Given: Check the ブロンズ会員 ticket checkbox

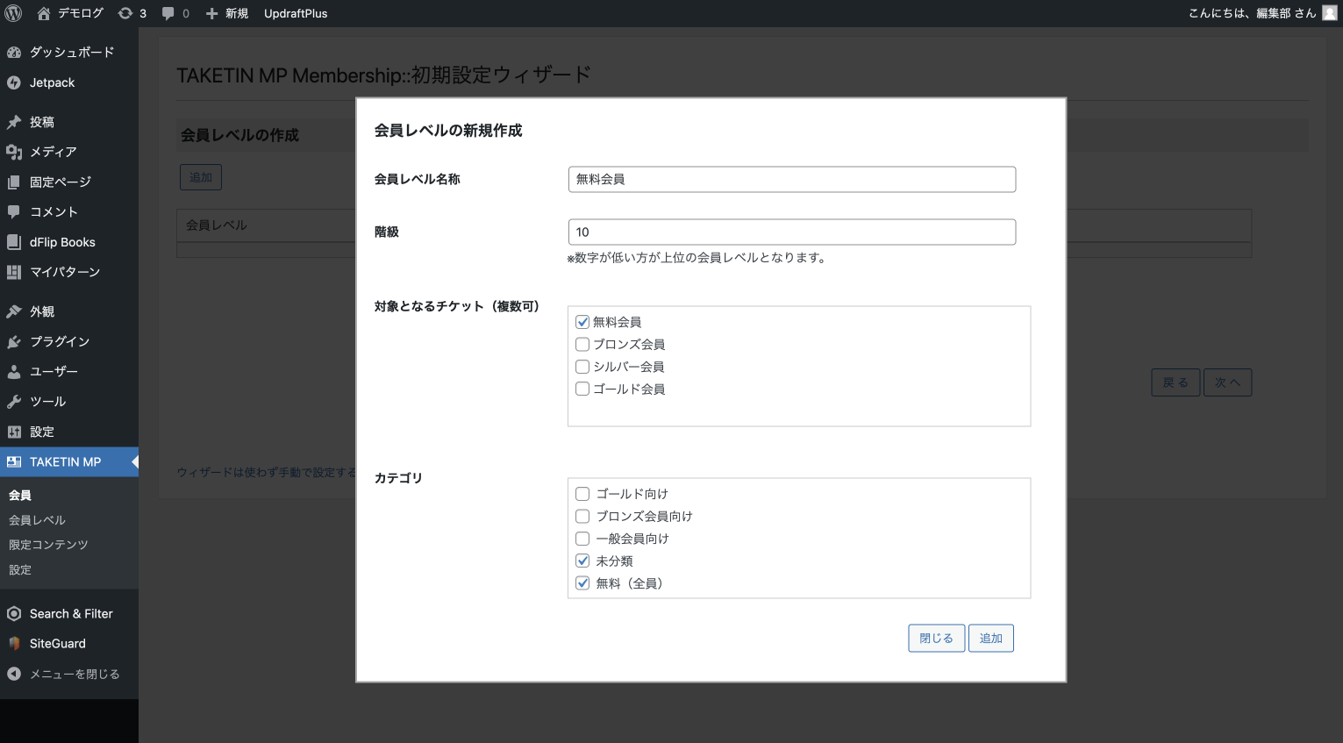Looking at the screenshot, I should tap(582, 344).
